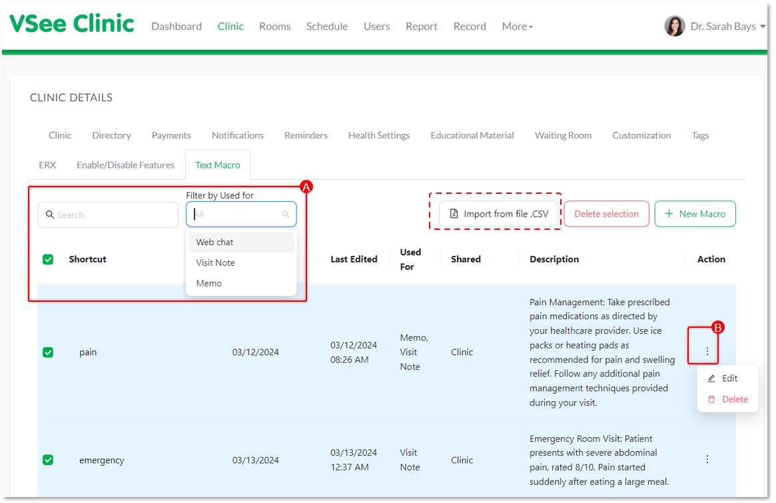Screen dimensions: 776x503
Task: Click the Shared column header
Action: click(466, 259)
